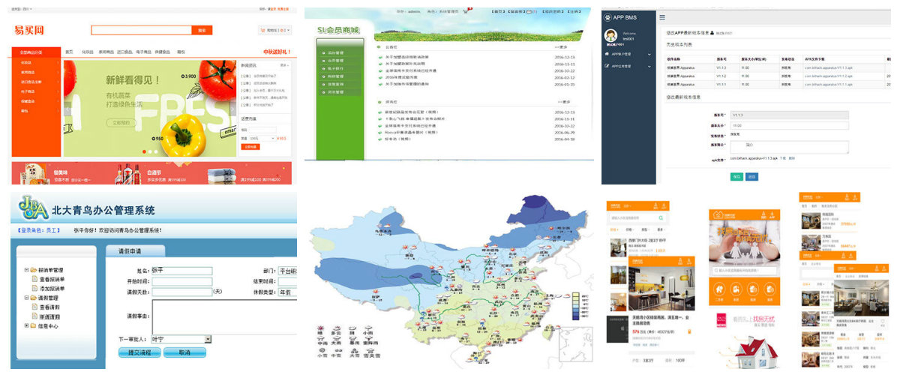The height and width of the screenshot is (378, 900).
Task: Open the 下一审批人 dropdown
Action: pos(208,339)
